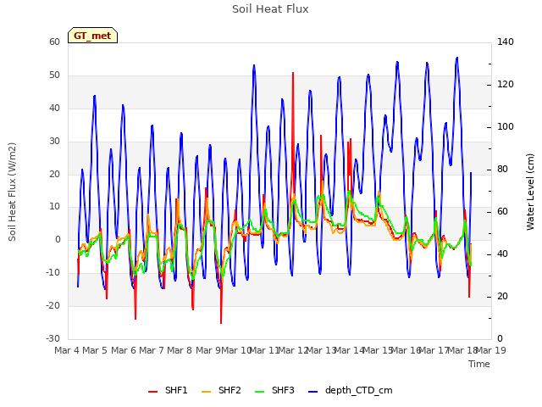Click the Mar 7 x-axis tick label
The height and width of the screenshot is (407, 542).
coord(152,350)
